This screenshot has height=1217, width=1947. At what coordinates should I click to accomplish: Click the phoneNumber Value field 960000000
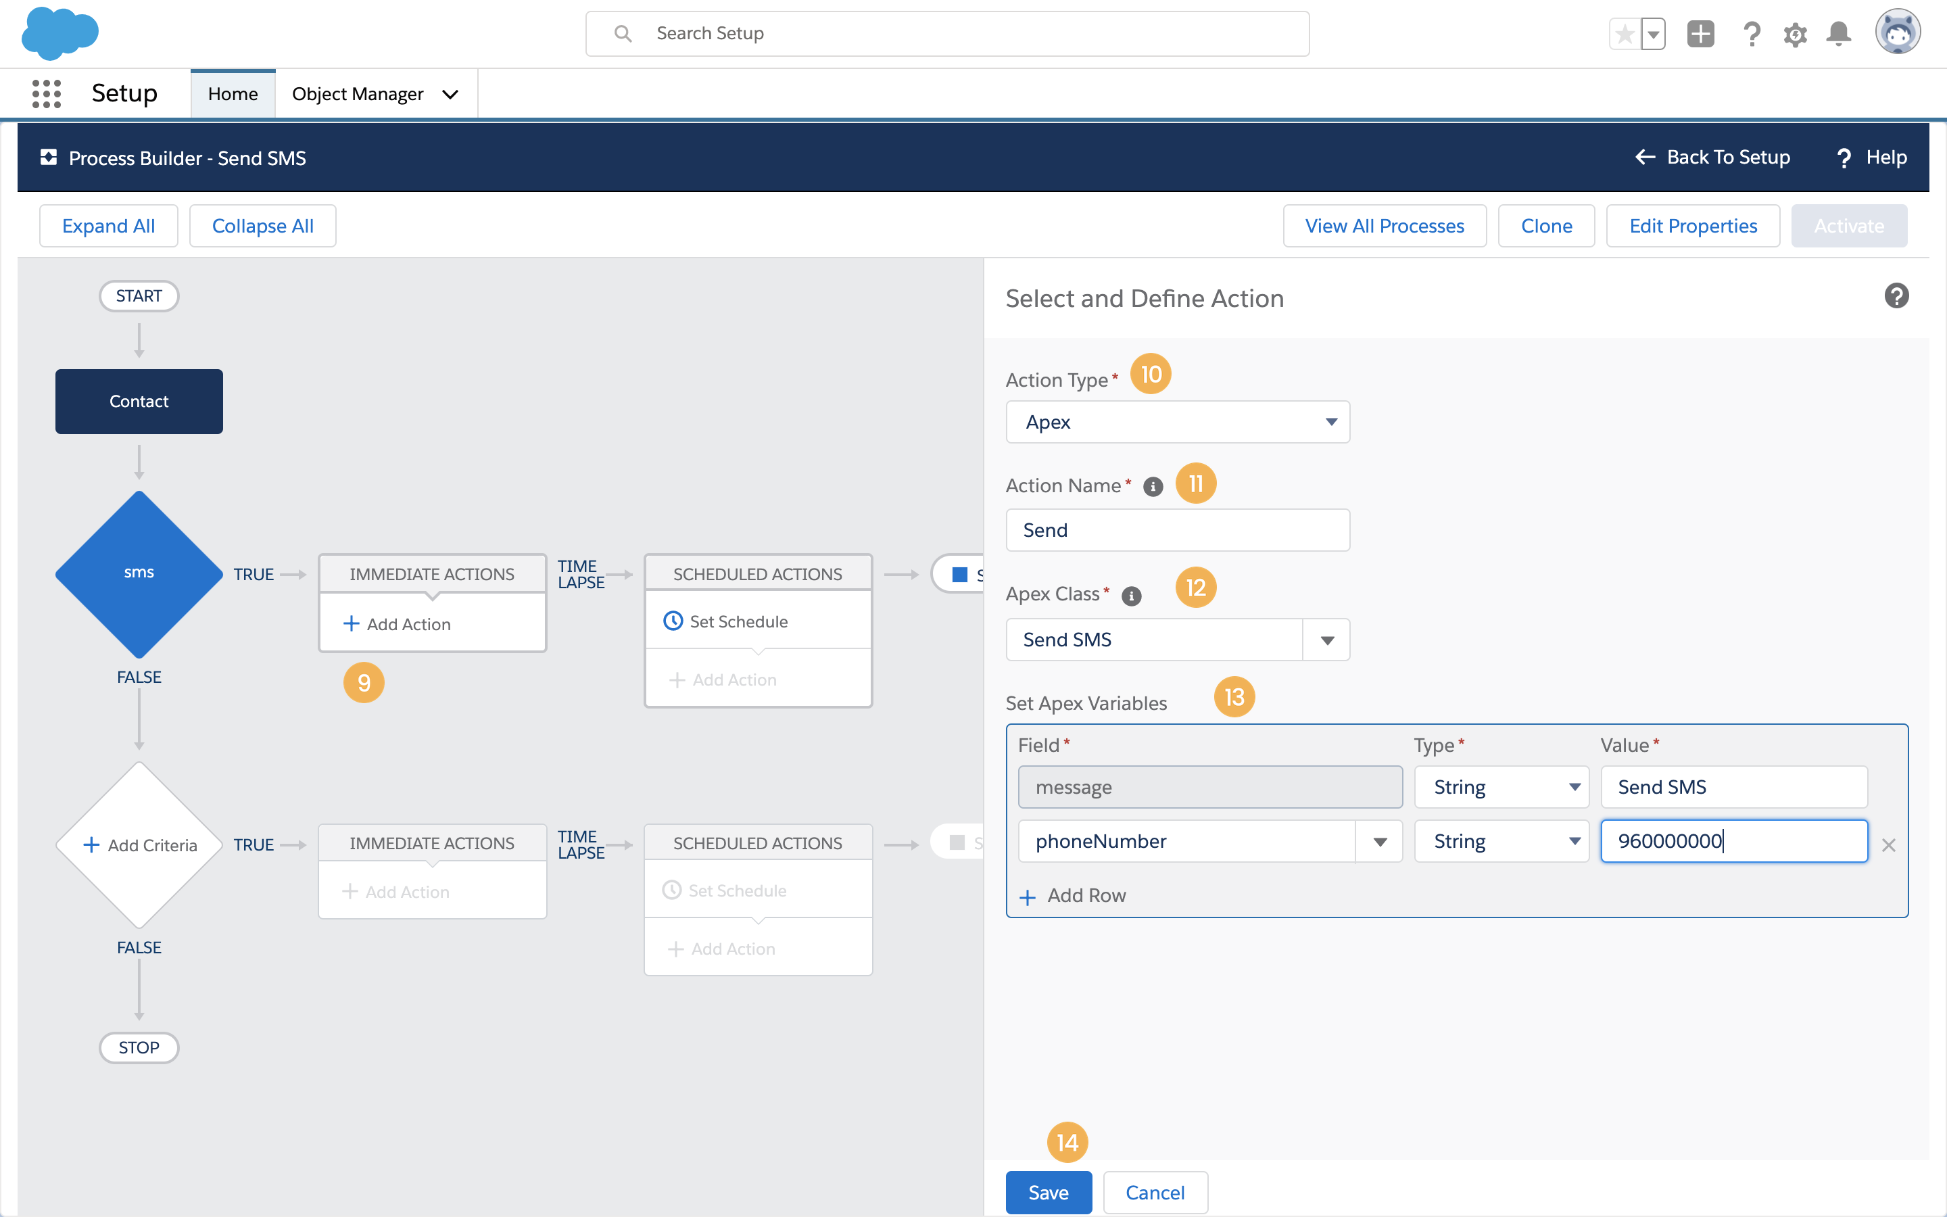[1734, 841]
